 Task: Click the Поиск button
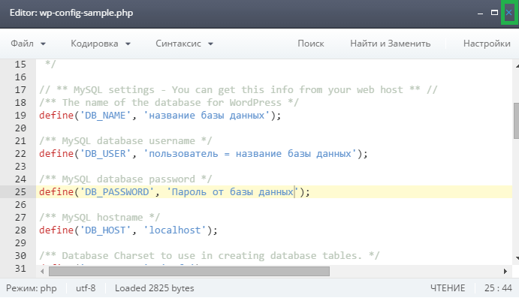(311, 44)
